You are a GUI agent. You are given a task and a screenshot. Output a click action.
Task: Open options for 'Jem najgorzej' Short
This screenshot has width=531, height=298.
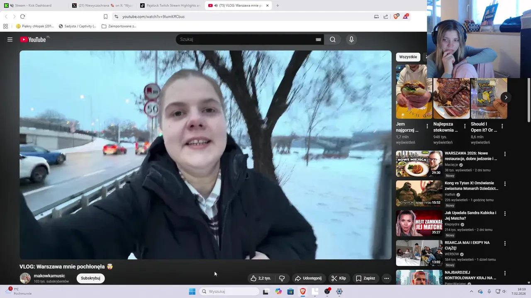point(427,126)
